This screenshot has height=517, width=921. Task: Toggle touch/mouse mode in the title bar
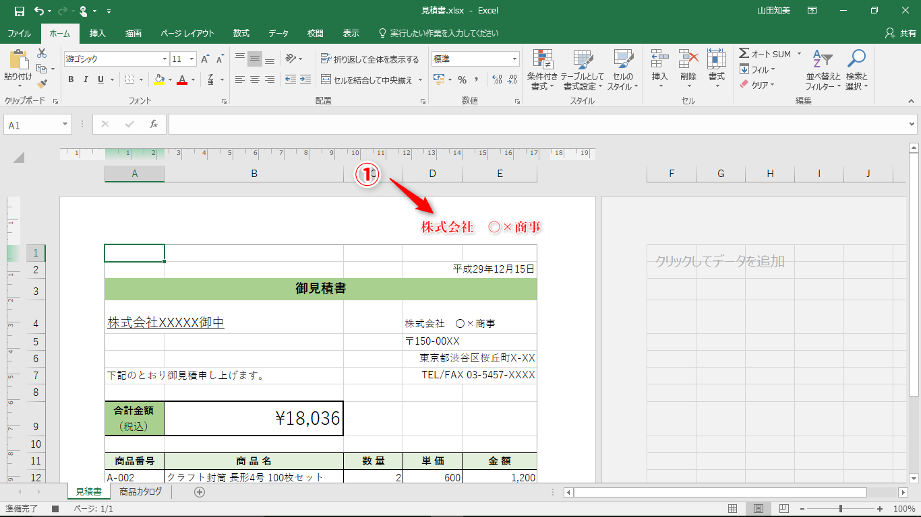[84, 11]
